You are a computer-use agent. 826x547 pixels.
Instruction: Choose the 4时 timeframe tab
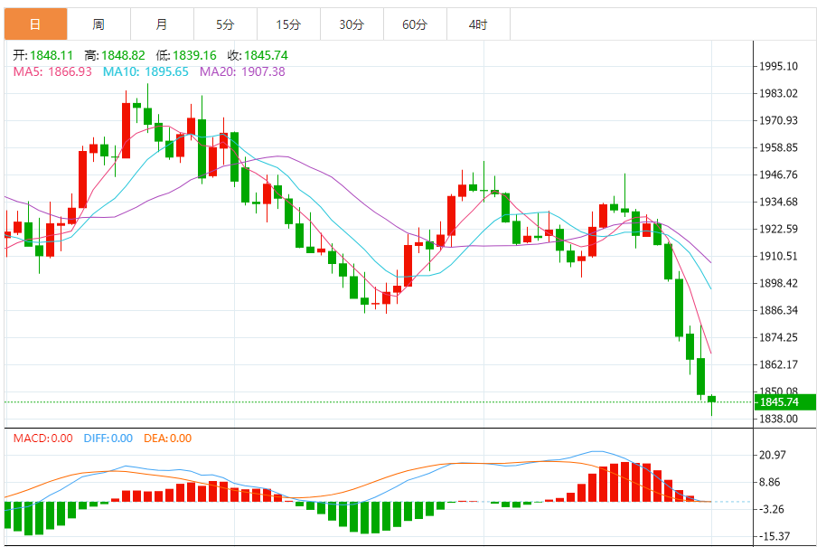click(478, 24)
